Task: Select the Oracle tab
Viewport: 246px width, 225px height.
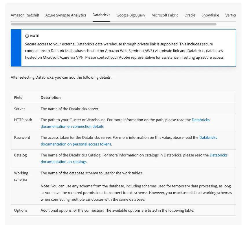Action: click(190, 15)
